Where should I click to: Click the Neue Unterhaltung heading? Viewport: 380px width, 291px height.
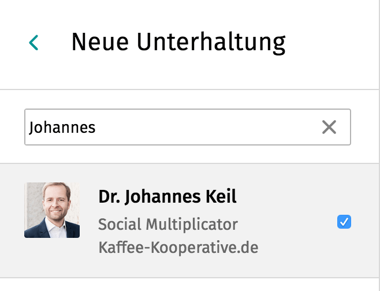click(178, 42)
